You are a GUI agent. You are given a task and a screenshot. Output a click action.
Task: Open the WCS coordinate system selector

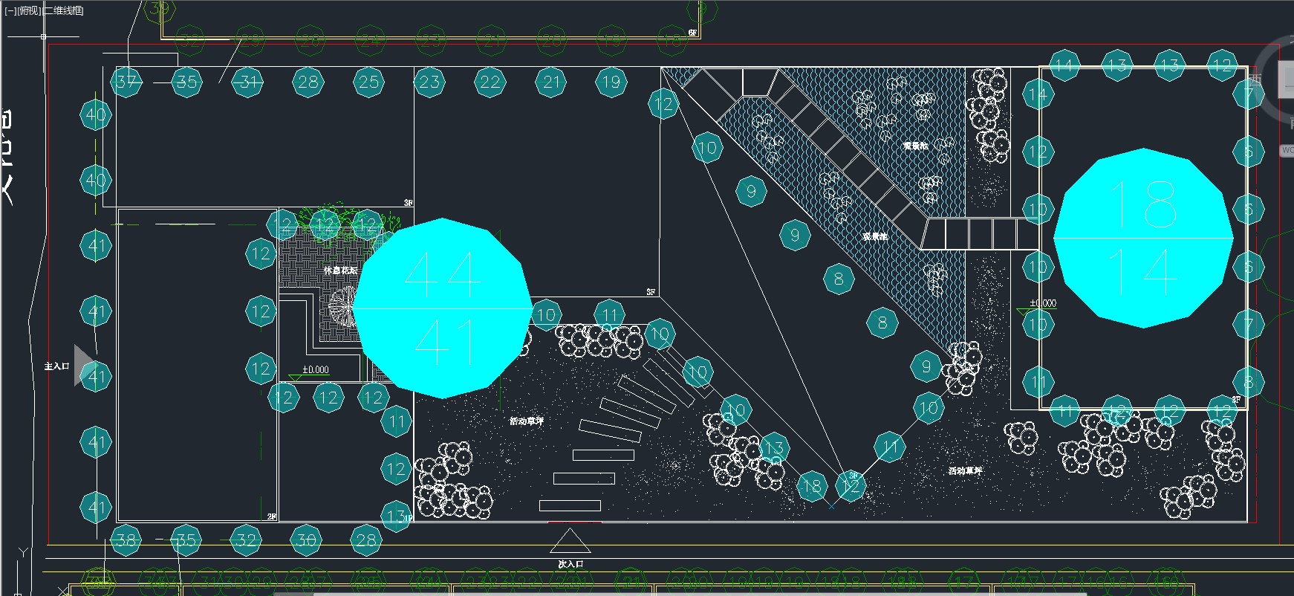[x=1287, y=150]
